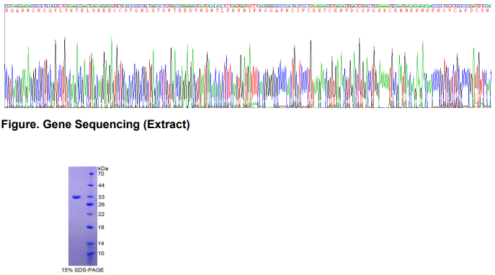Click the red amino acid sequence row
495x275 pixels.
pyautogui.click(x=248, y=10)
